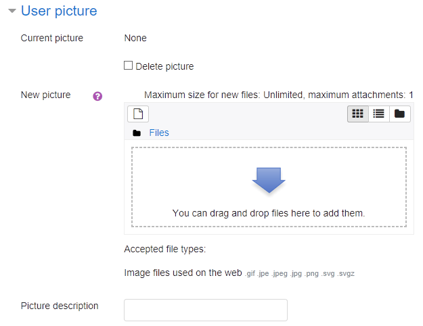
Task: Click the drag and drop text message
Action: (269, 213)
